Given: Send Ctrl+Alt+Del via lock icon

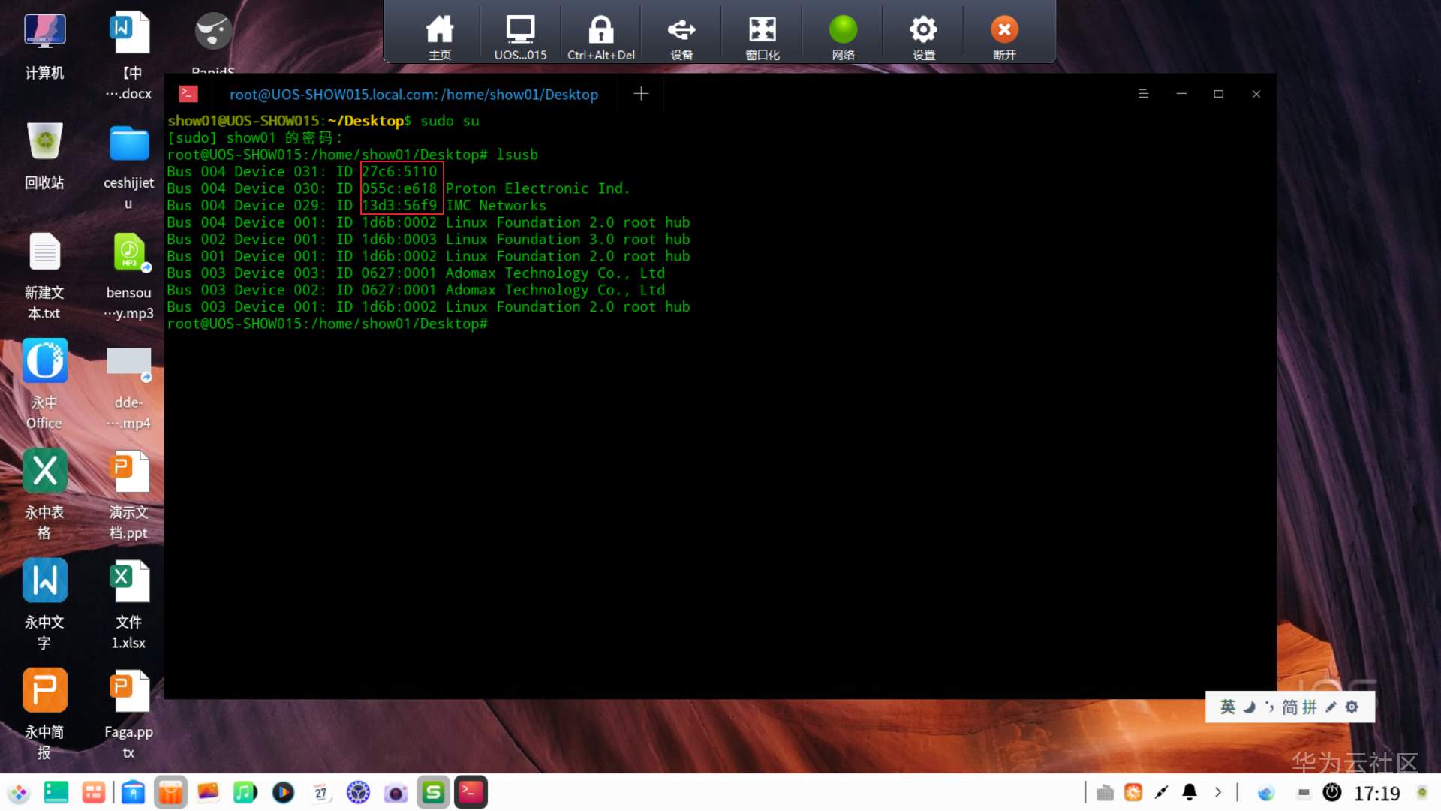Looking at the screenshot, I should tap(600, 36).
